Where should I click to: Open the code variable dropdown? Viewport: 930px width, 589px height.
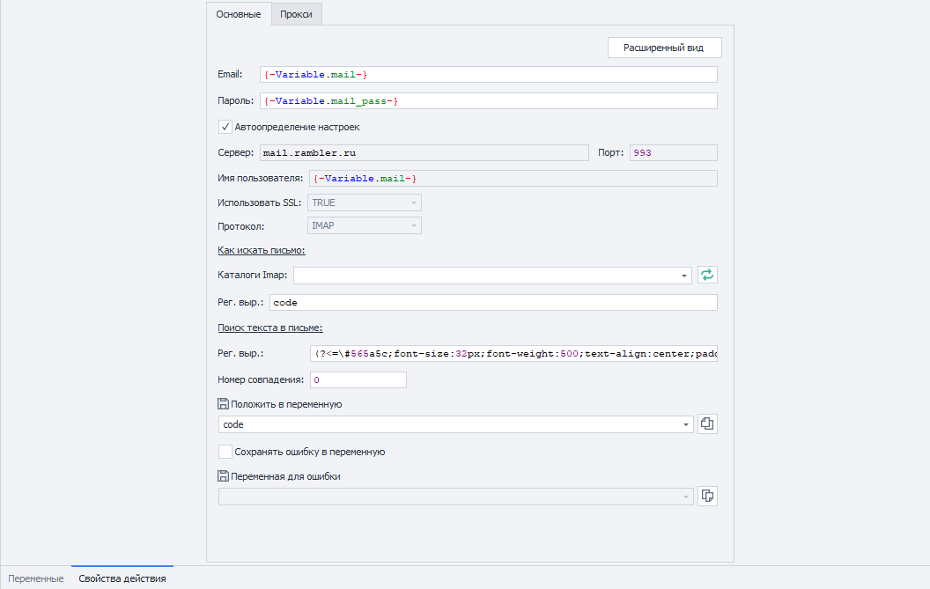coord(685,425)
